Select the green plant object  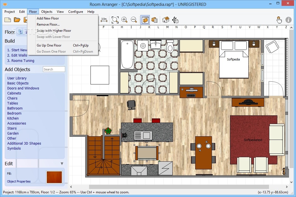pyautogui.click(x=108, y=131)
